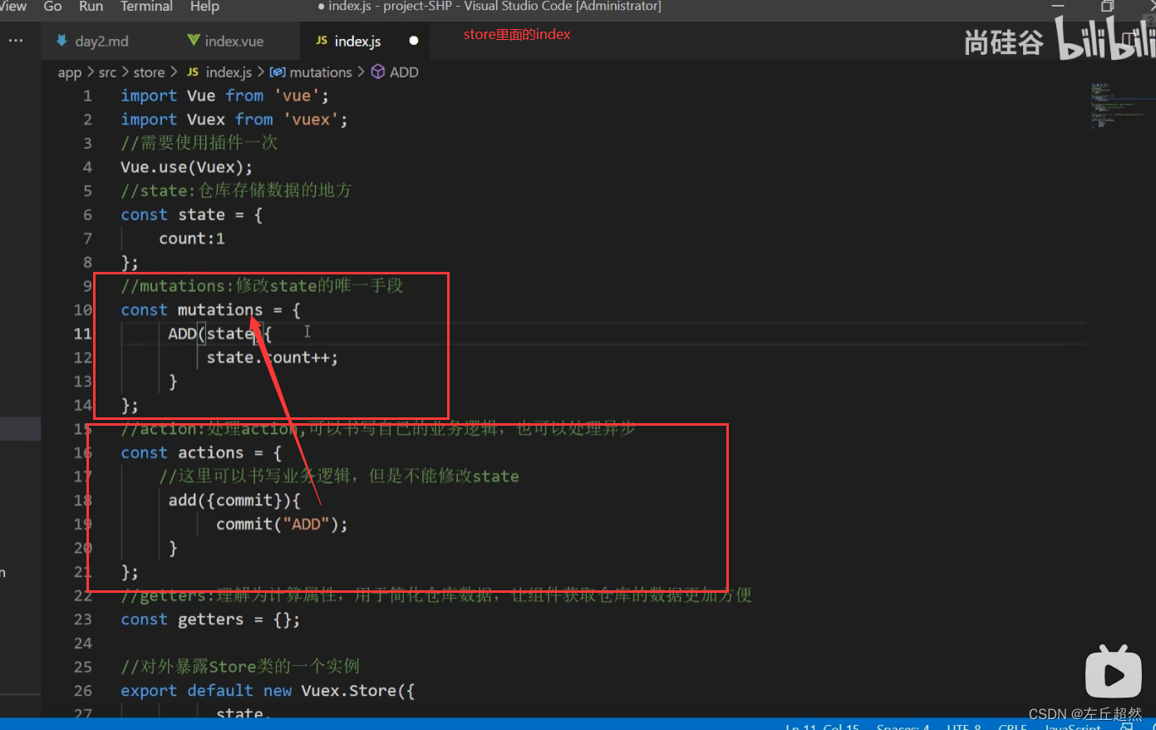This screenshot has width=1156, height=730.
Task: Switch to the index.vue tab
Action: [x=234, y=41]
